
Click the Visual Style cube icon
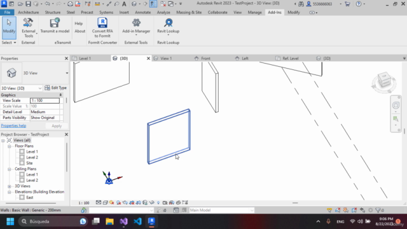tap(105, 202)
